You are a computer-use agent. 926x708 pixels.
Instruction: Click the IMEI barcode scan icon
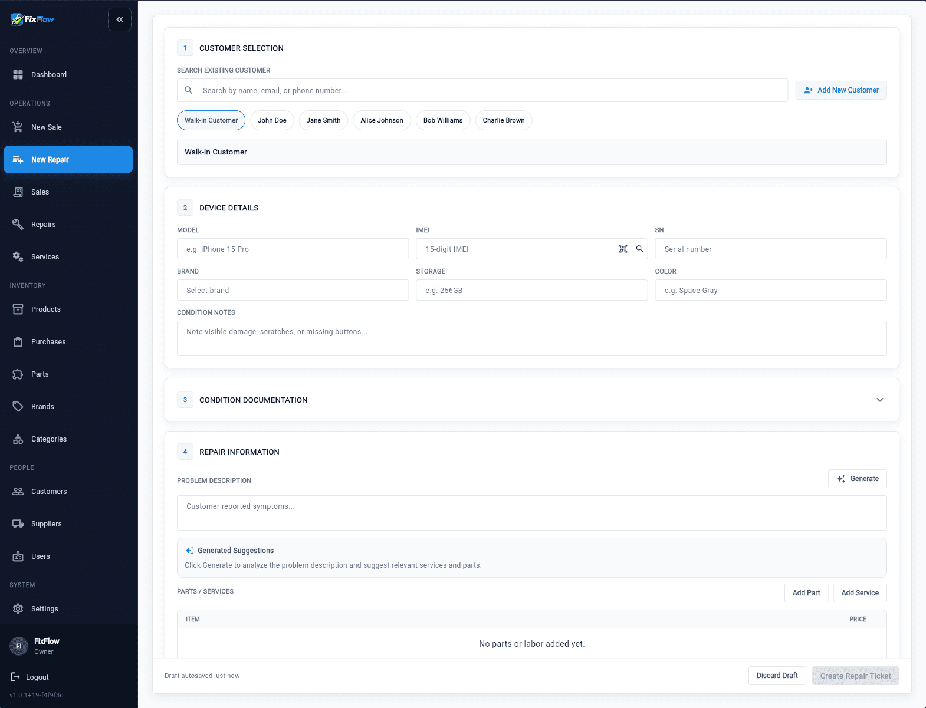[623, 249]
